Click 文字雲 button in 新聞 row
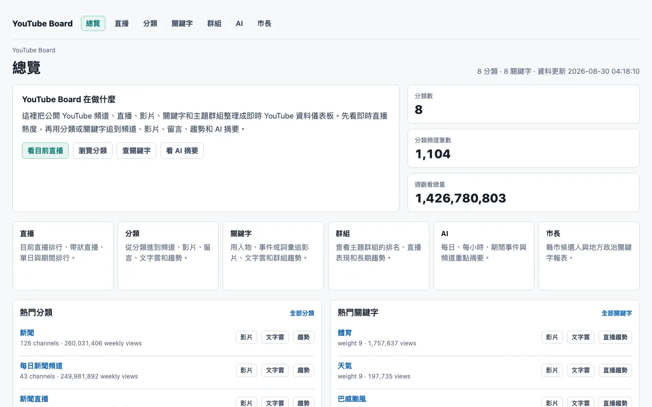652x407 pixels. [275, 337]
